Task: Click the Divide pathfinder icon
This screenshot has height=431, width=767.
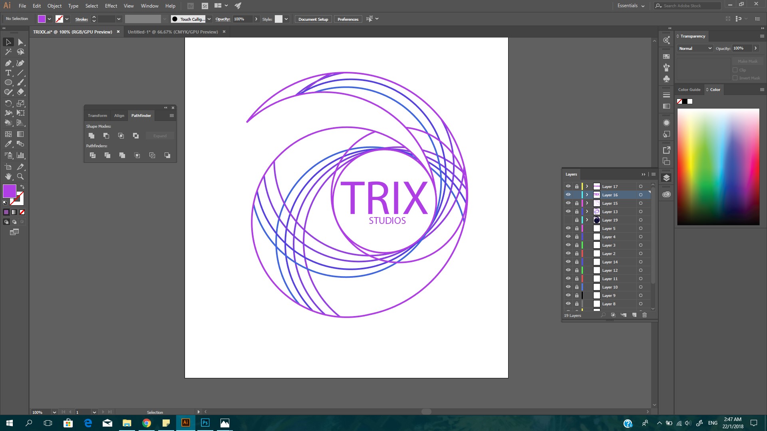Action: pos(93,155)
